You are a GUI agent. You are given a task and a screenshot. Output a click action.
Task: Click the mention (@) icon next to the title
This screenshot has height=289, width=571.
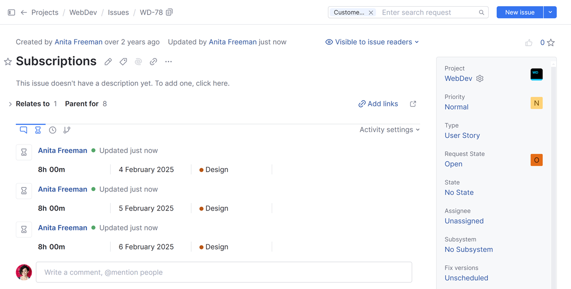click(138, 61)
